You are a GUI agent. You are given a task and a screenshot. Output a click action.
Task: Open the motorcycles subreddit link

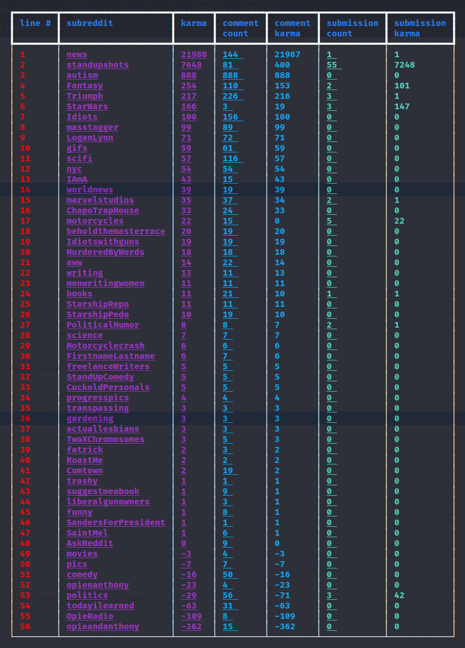tap(95, 221)
